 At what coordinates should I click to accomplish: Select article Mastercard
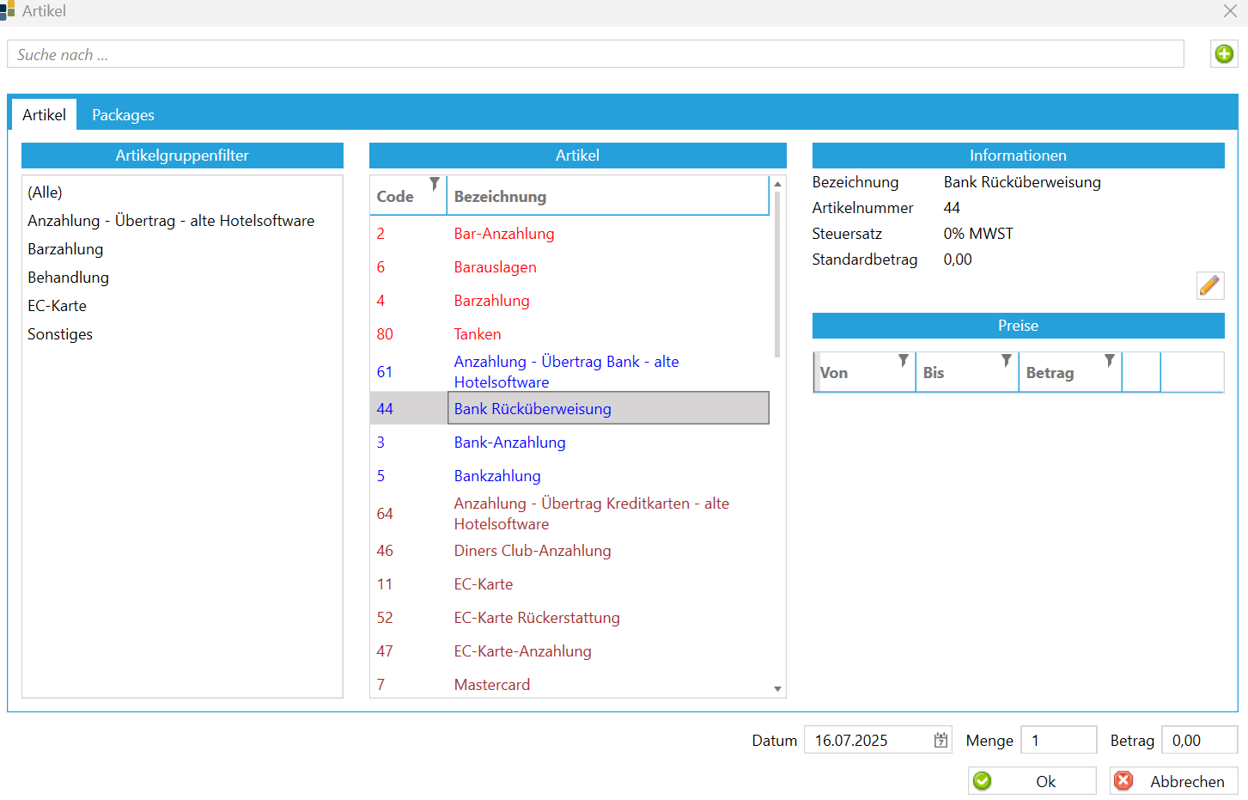[x=492, y=685]
